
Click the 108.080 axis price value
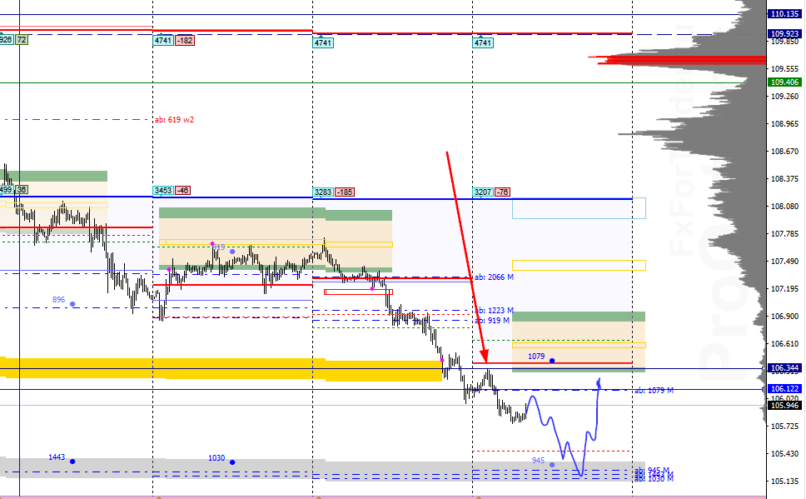coord(784,207)
